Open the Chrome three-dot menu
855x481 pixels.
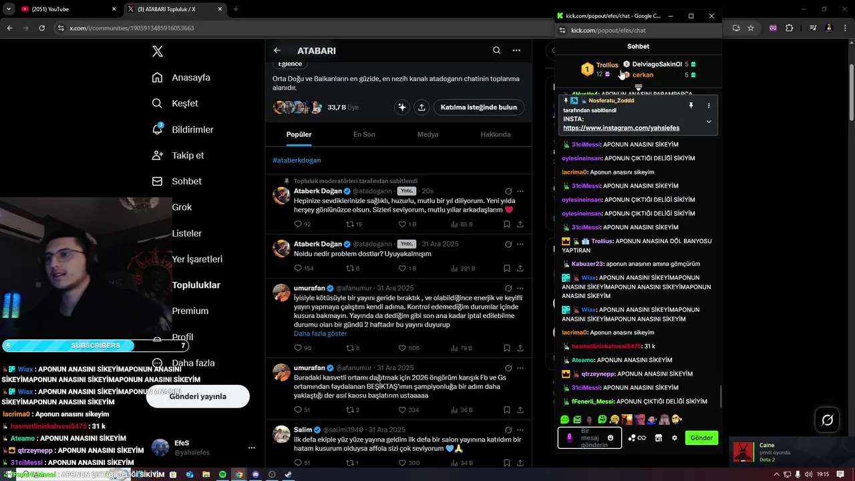[844, 28]
